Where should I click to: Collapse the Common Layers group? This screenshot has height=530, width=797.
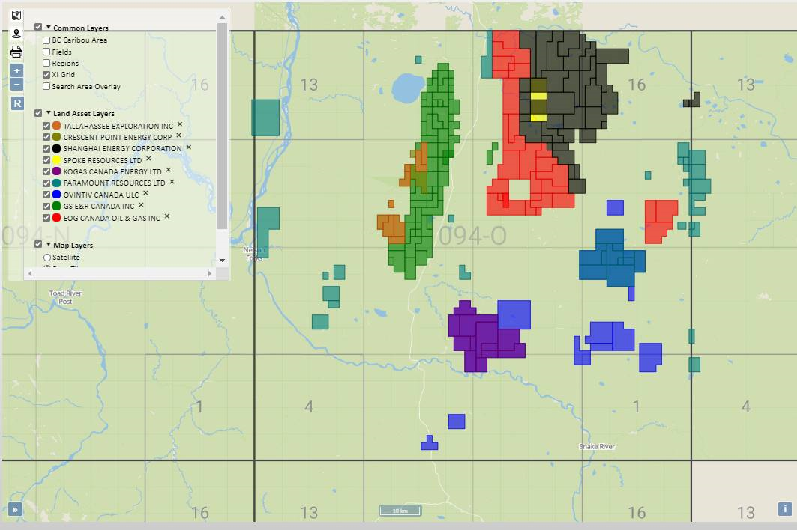(x=49, y=28)
